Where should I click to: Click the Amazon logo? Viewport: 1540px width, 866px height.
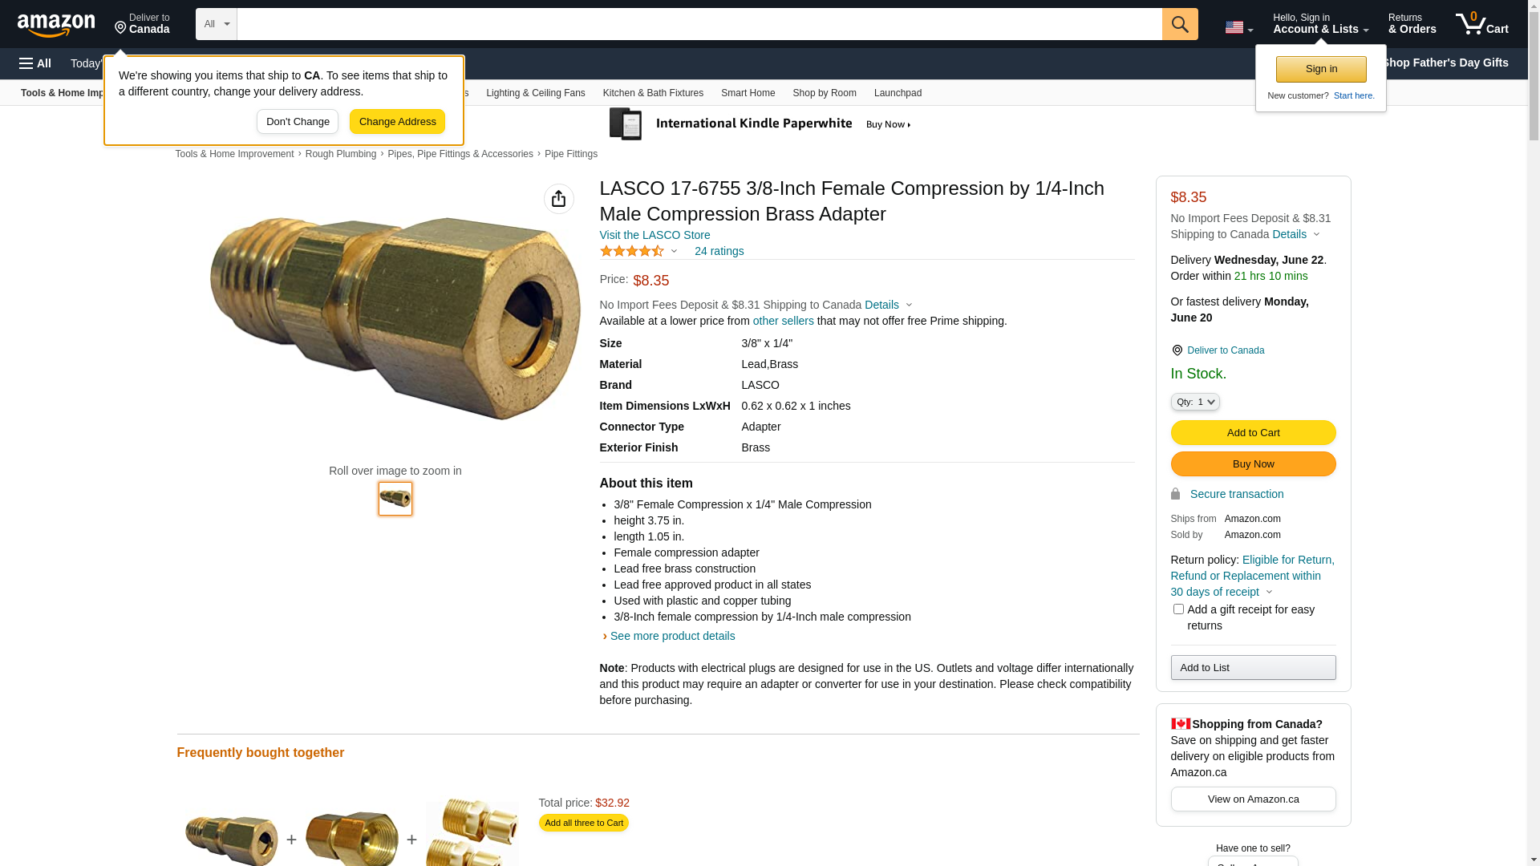(56, 26)
